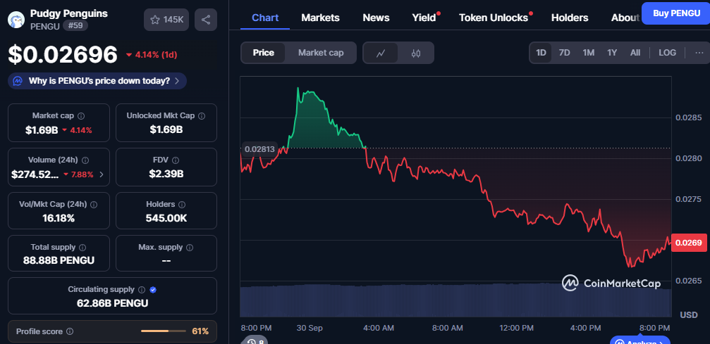This screenshot has height=344, width=710.
Task: Click the Pudgy Penguins logo avatar
Action: pyautogui.click(x=16, y=19)
